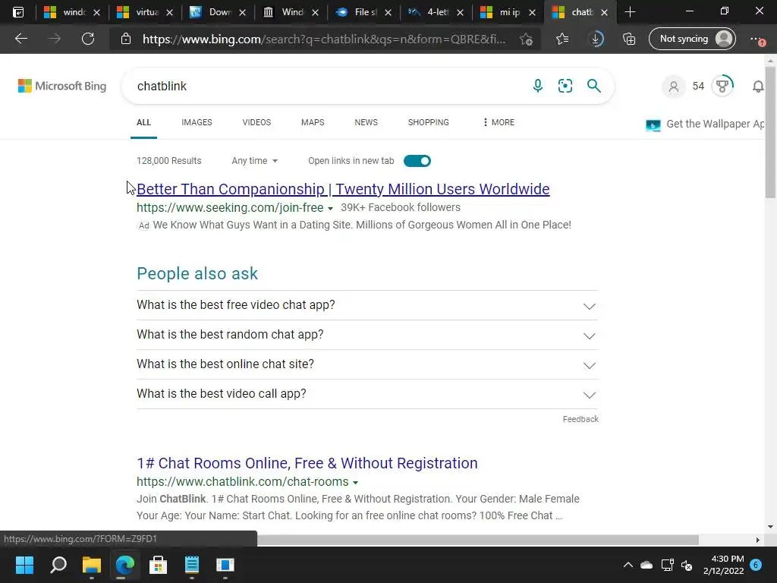Click the Microsoft Bing logo

[62, 86]
